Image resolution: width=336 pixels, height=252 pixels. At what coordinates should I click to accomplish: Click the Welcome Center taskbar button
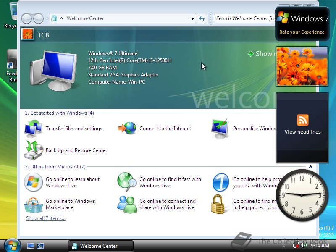(x=101, y=246)
